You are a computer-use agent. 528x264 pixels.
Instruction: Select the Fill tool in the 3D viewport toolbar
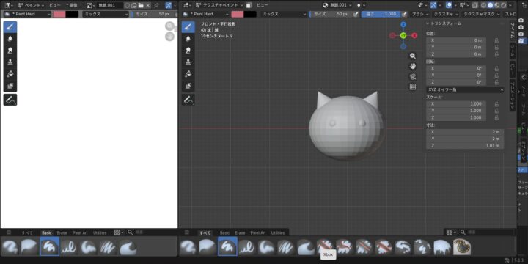[188, 74]
